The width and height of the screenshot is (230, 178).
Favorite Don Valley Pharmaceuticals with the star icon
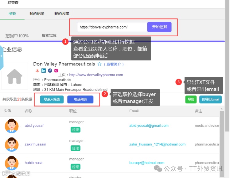(x=99, y=64)
